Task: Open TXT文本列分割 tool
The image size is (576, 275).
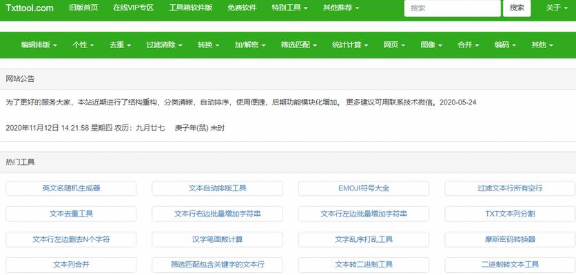Action: click(x=511, y=214)
